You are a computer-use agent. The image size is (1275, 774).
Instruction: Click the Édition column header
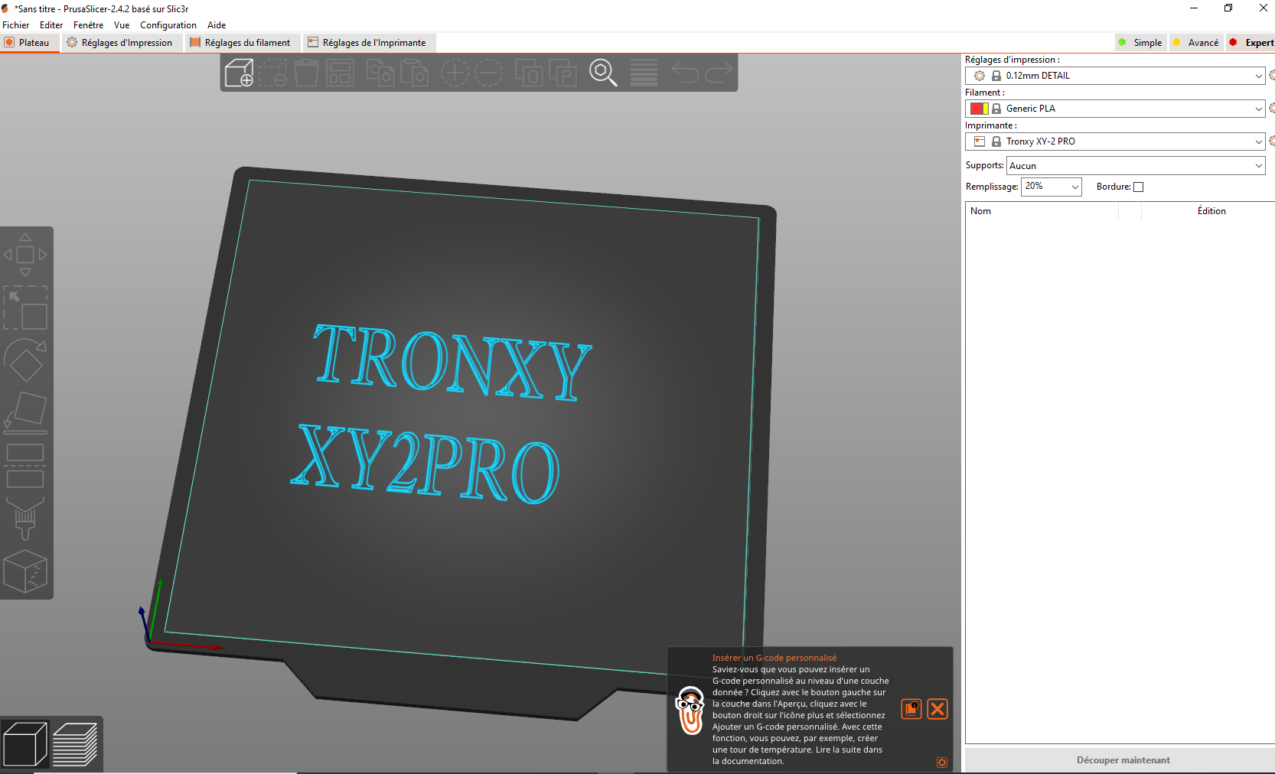(x=1211, y=211)
